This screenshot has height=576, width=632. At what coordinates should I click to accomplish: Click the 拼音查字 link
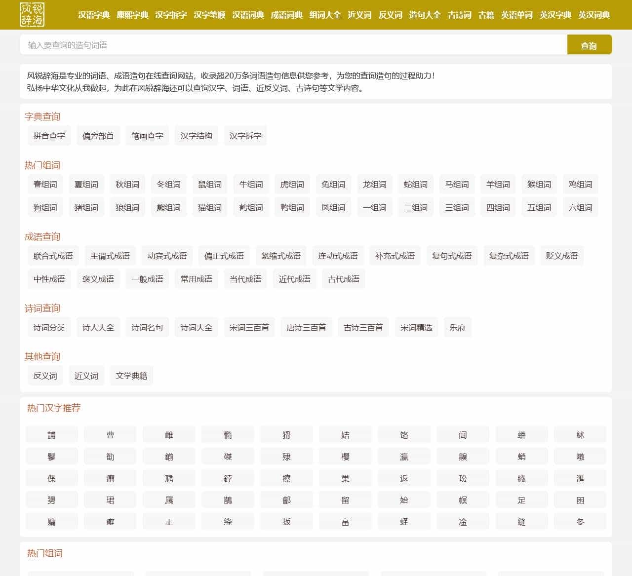(49, 136)
